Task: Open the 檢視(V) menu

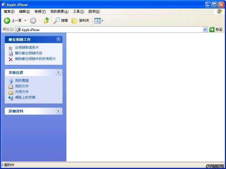Action: click(x=40, y=12)
